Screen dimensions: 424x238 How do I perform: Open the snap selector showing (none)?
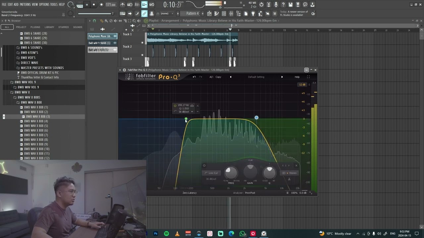point(167,14)
